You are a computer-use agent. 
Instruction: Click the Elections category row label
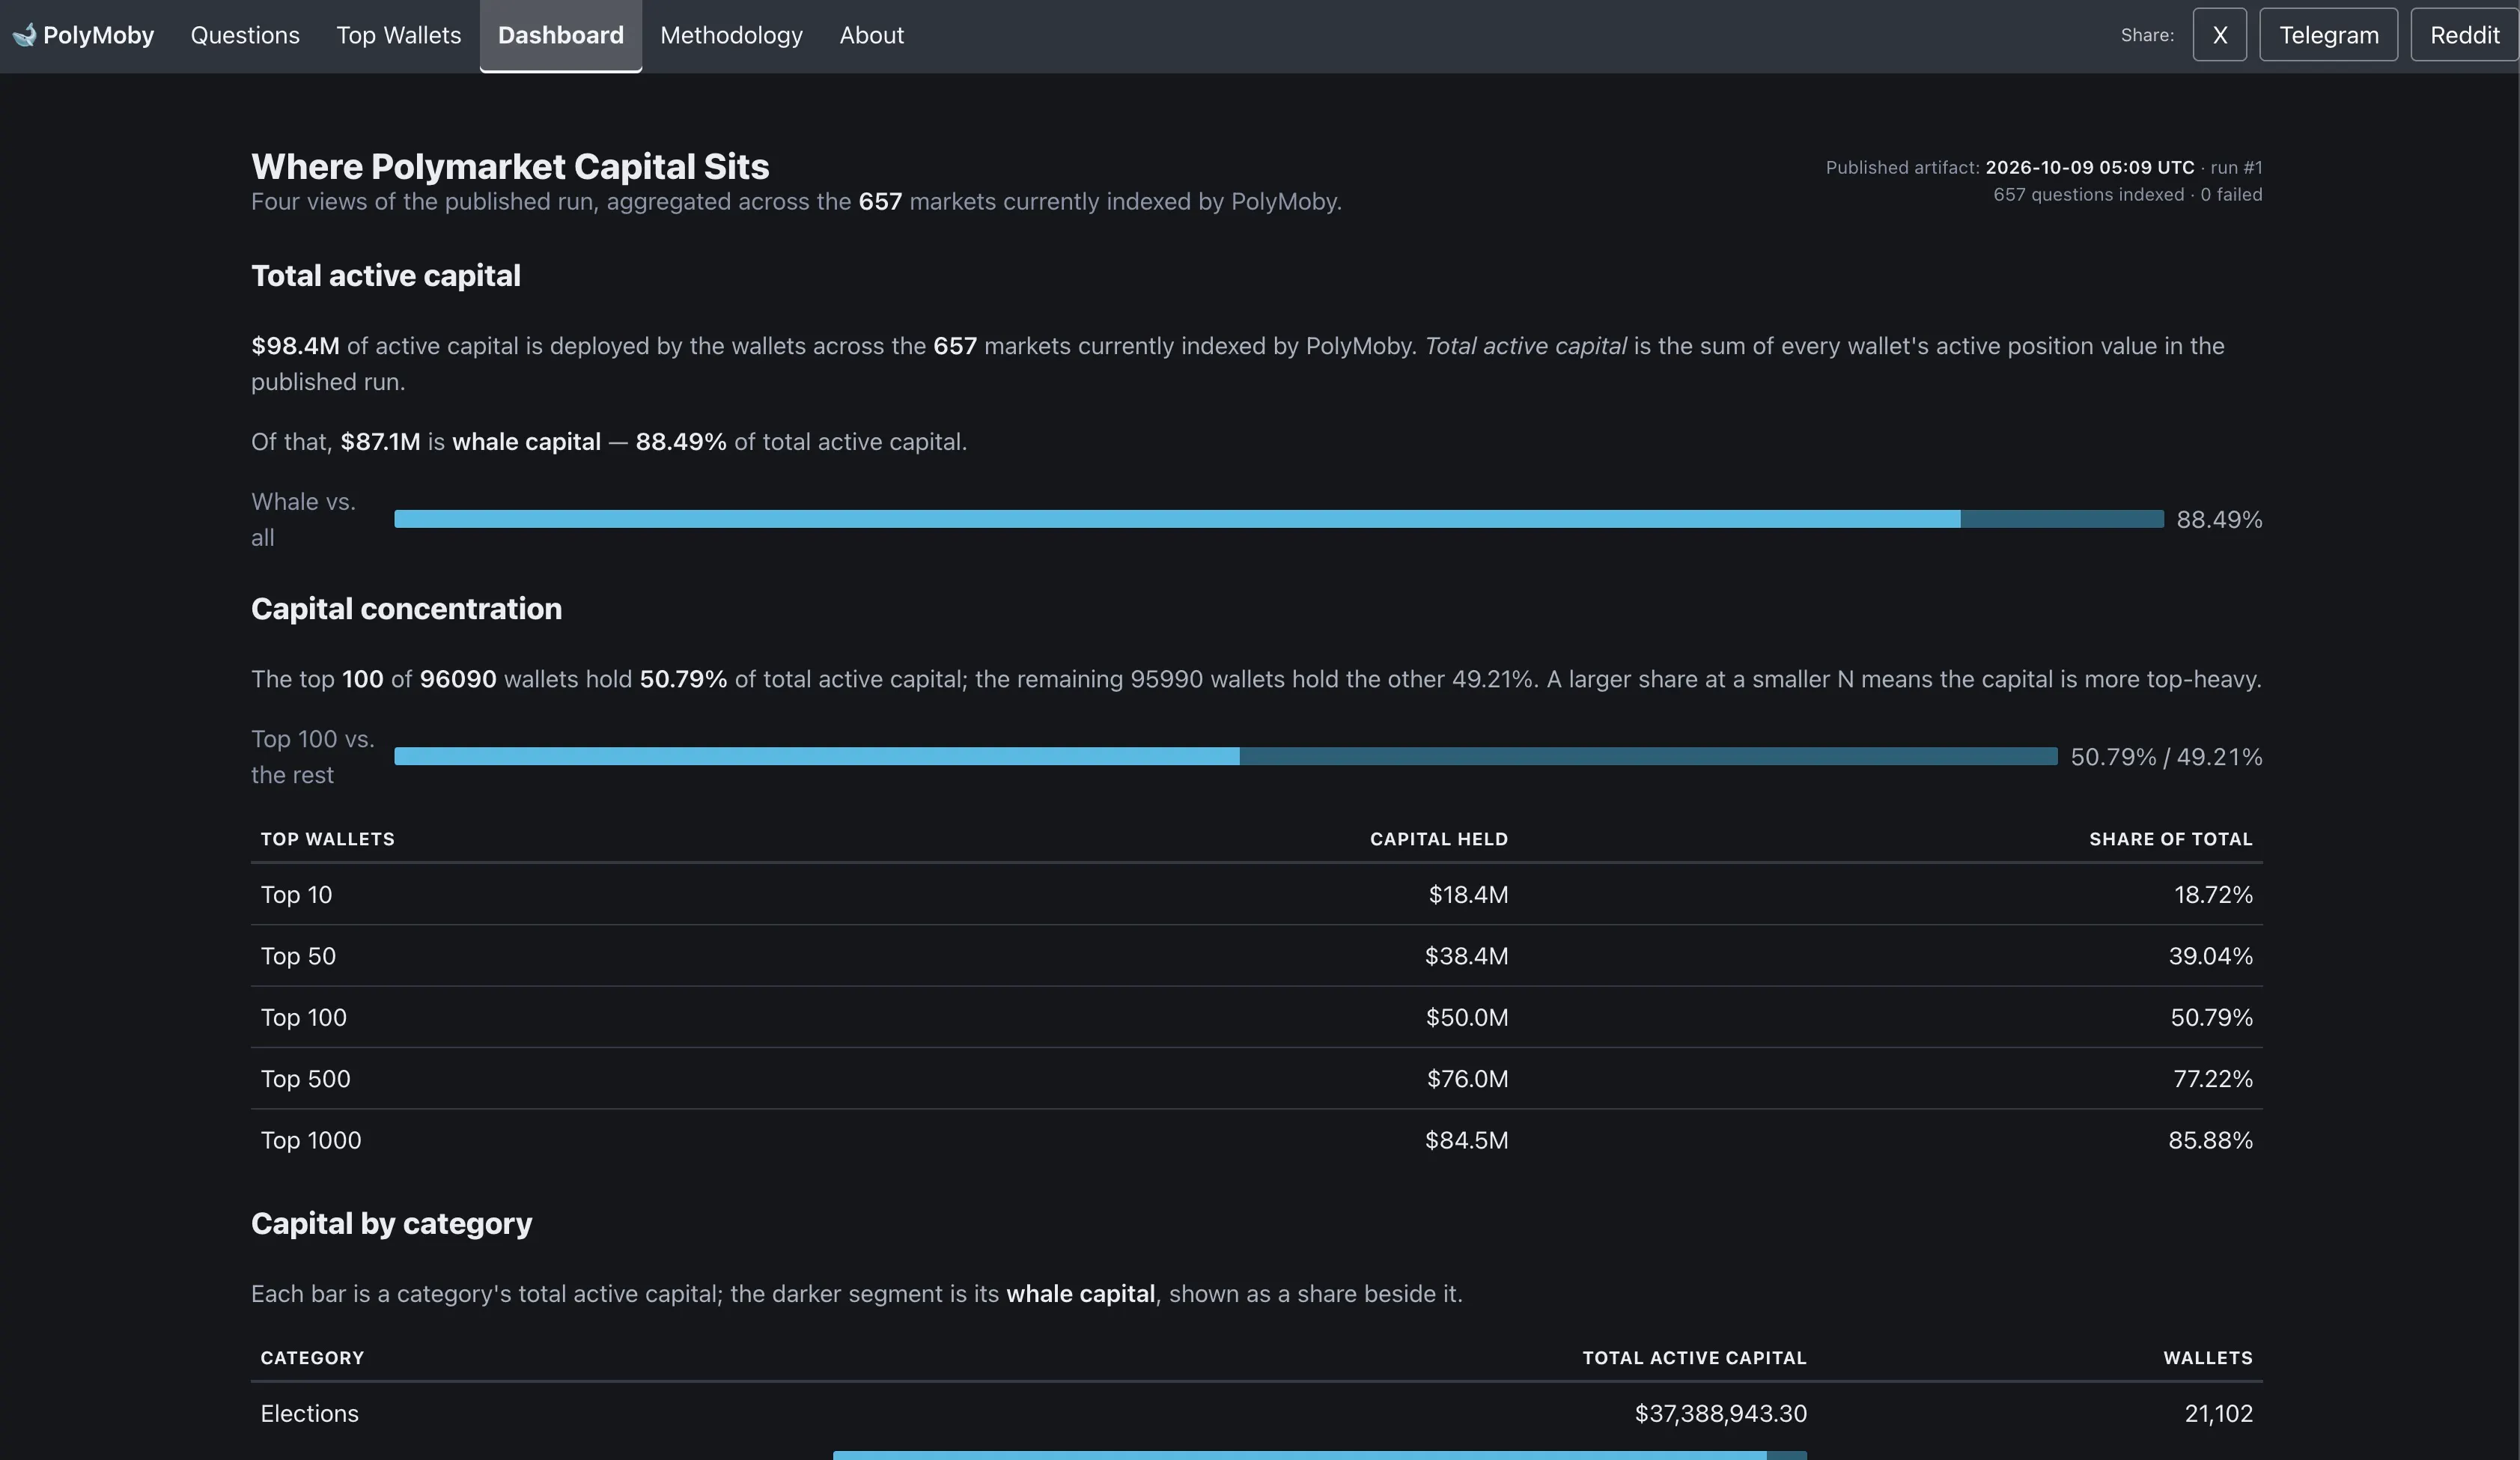(x=309, y=1413)
